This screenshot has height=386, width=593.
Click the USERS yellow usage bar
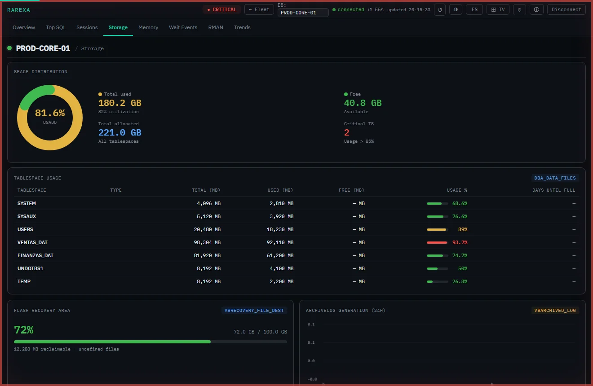[x=438, y=229]
